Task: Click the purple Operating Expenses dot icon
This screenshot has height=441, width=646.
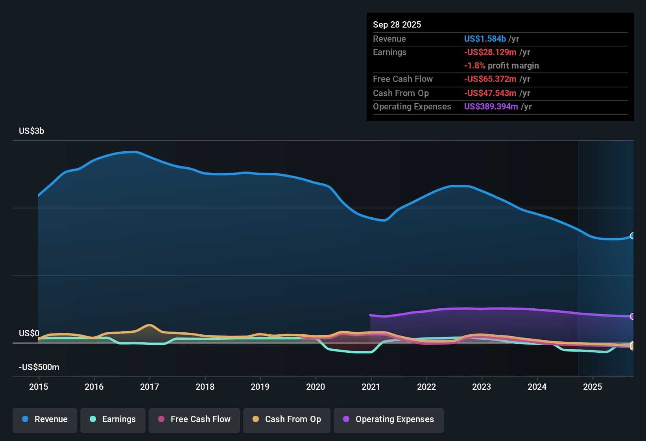Action: [346, 419]
